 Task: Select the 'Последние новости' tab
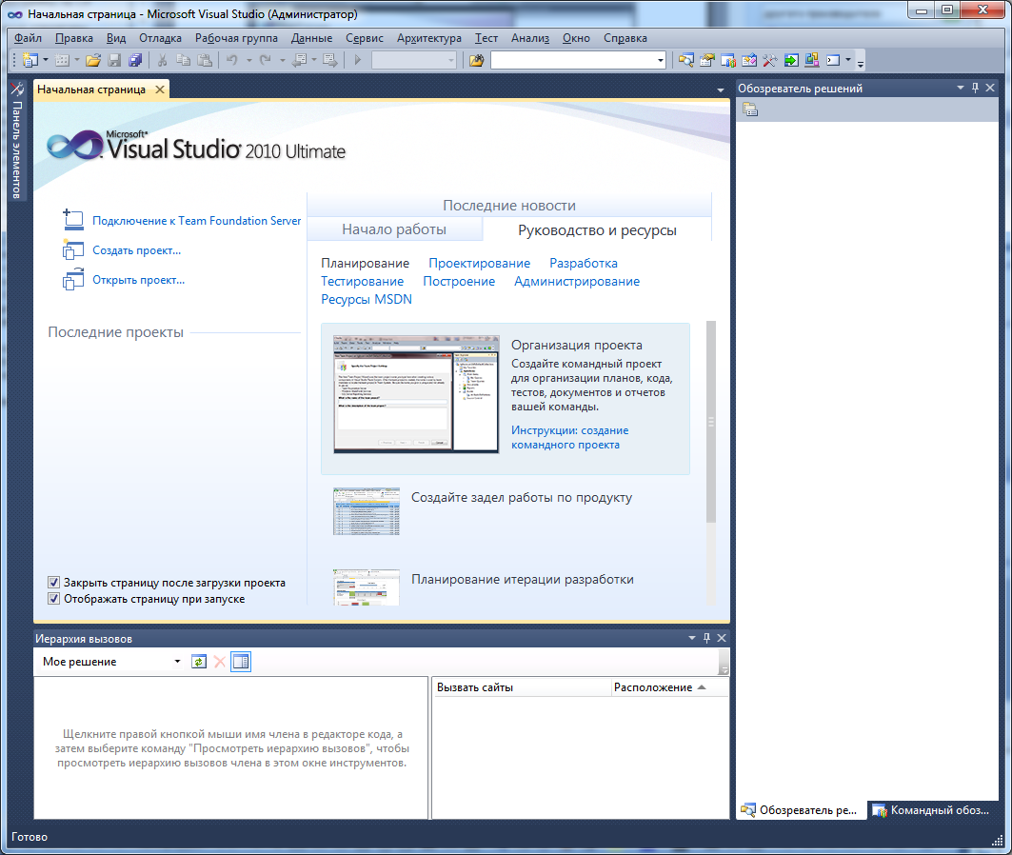509,206
